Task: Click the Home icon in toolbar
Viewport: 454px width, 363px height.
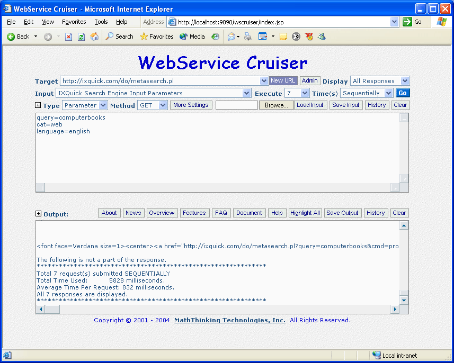Action: (x=94, y=37)
